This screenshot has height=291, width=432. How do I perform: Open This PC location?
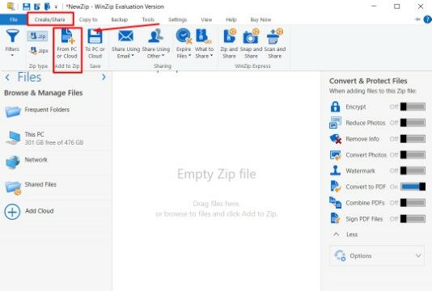tap(56, 137)
